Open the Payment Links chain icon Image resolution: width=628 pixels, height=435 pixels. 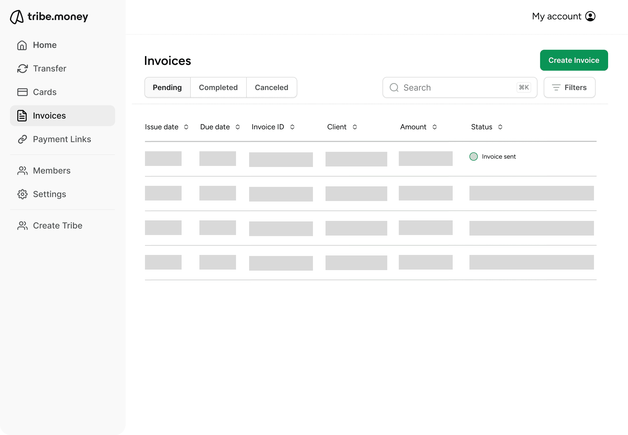[22, 139]
